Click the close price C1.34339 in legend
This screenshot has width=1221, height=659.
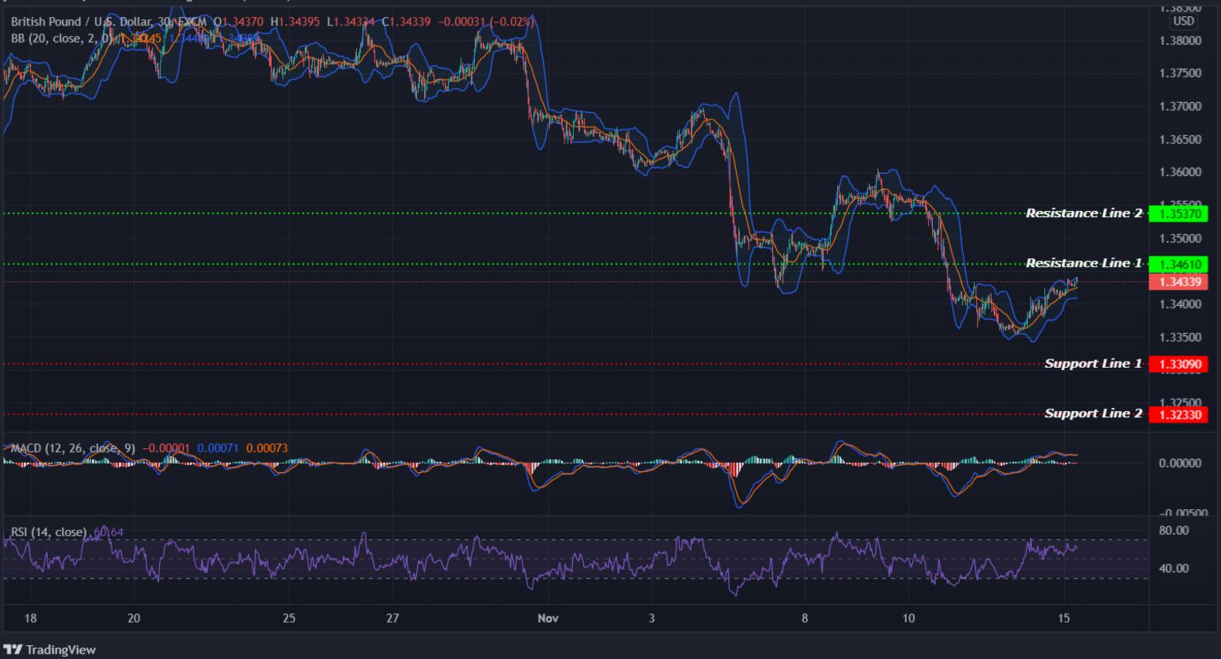406,22
